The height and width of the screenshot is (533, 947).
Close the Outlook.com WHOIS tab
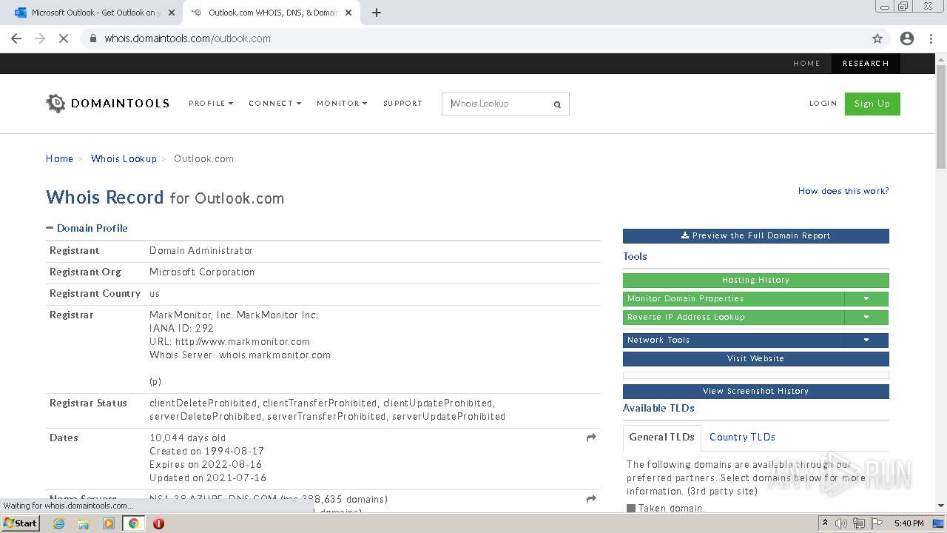tap(348, 13)
